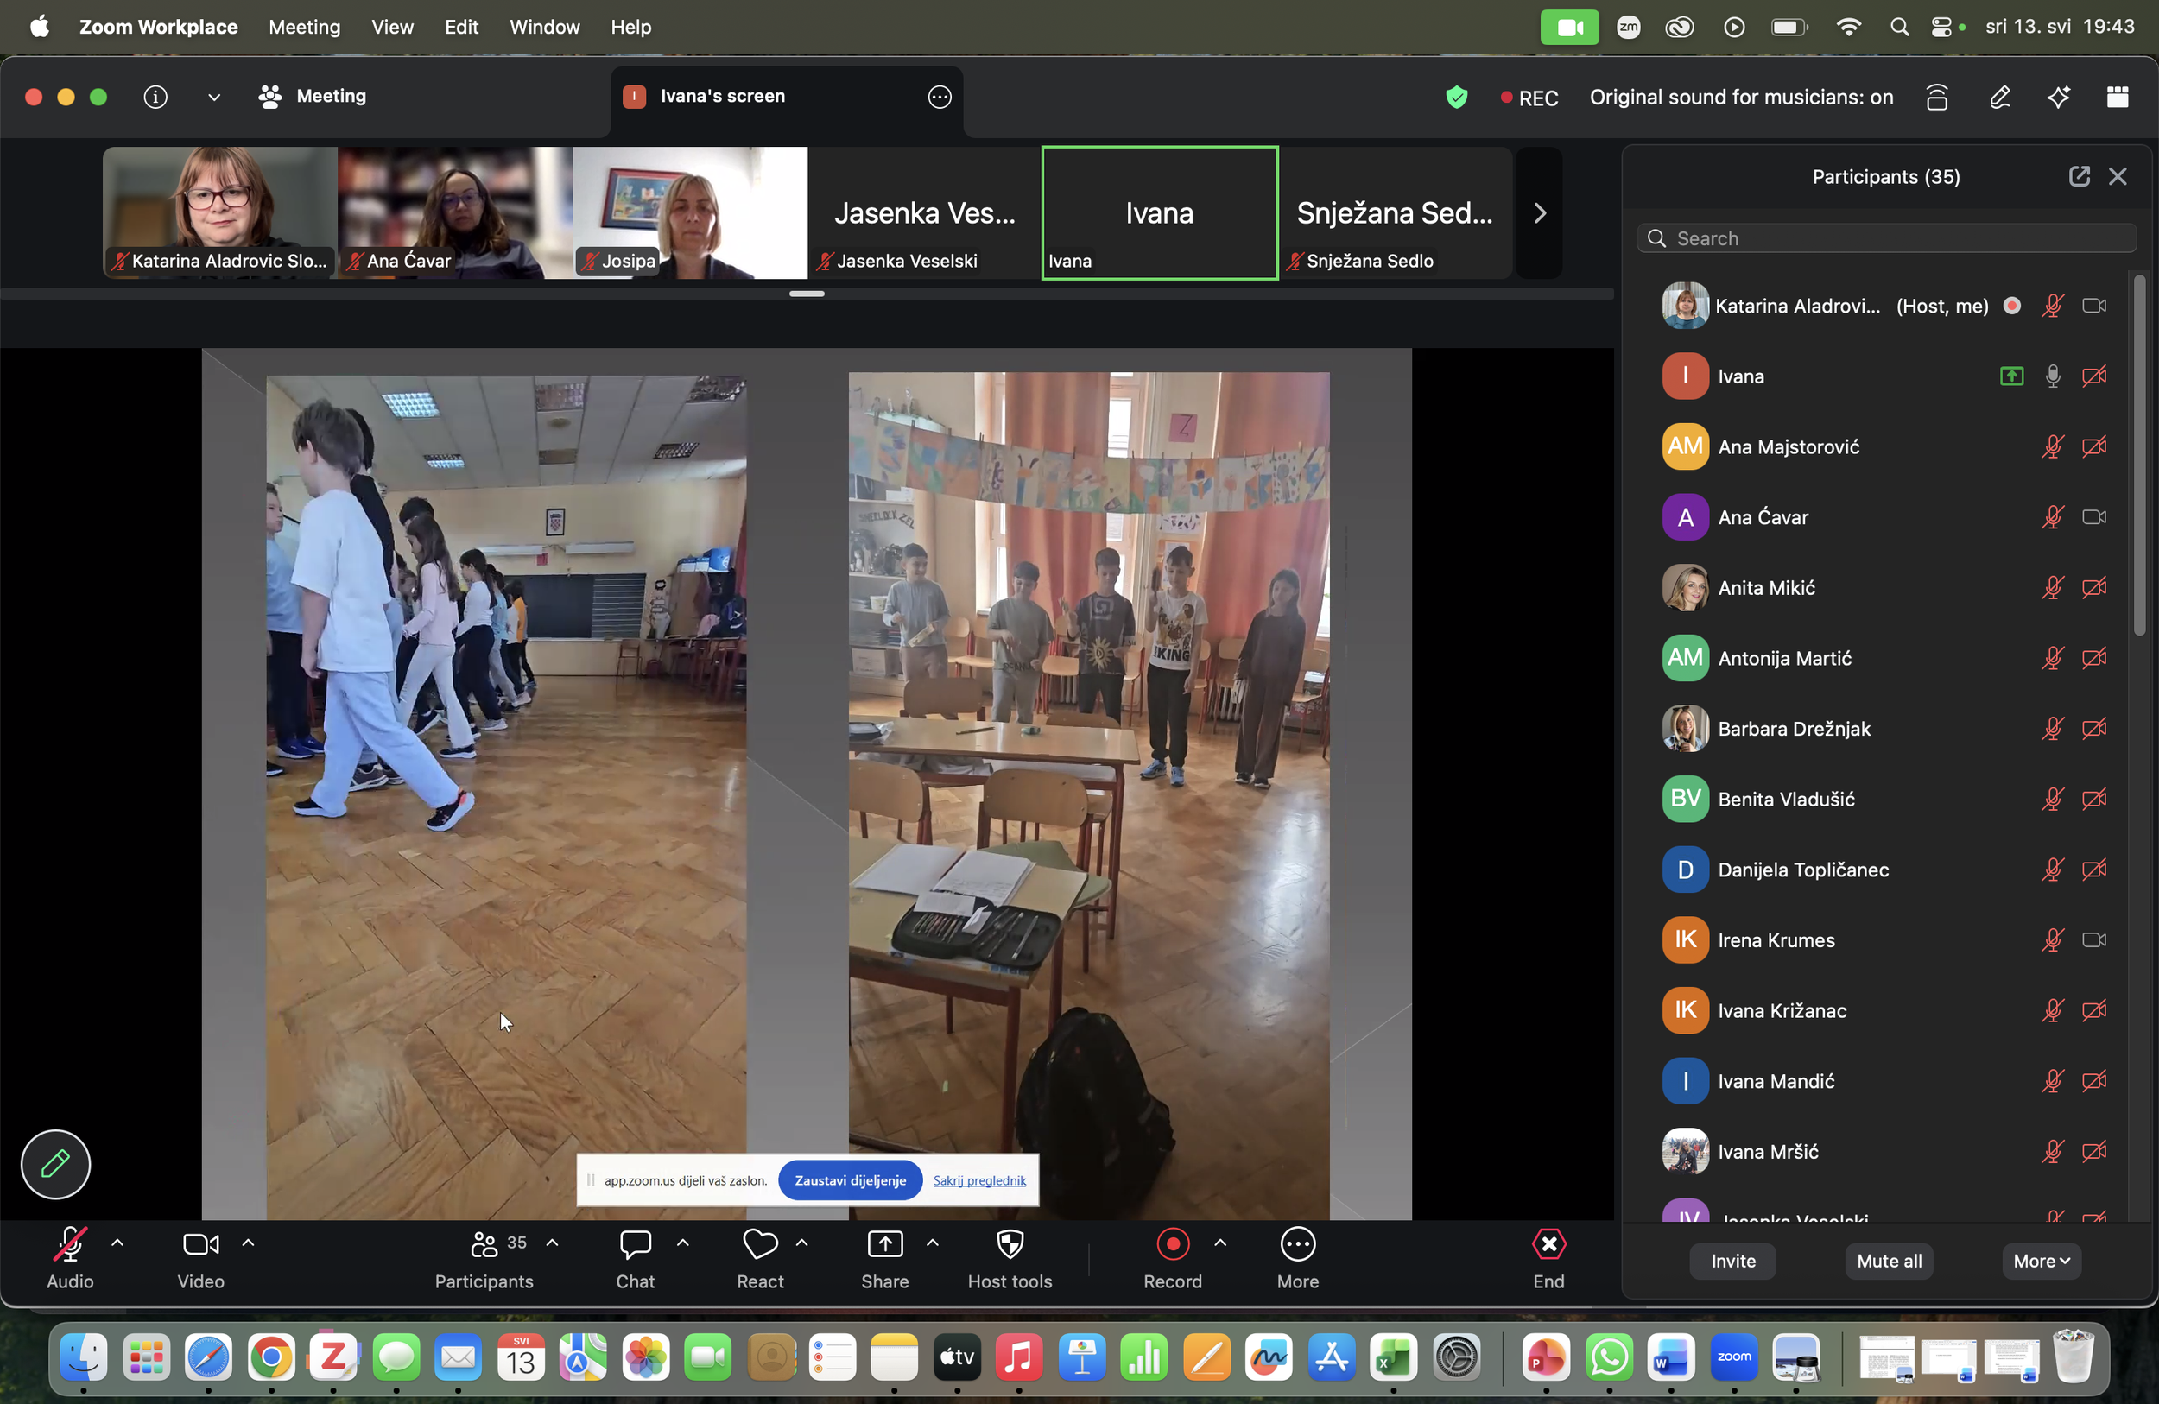Expand the record options arrow

coord(1220,1243)
